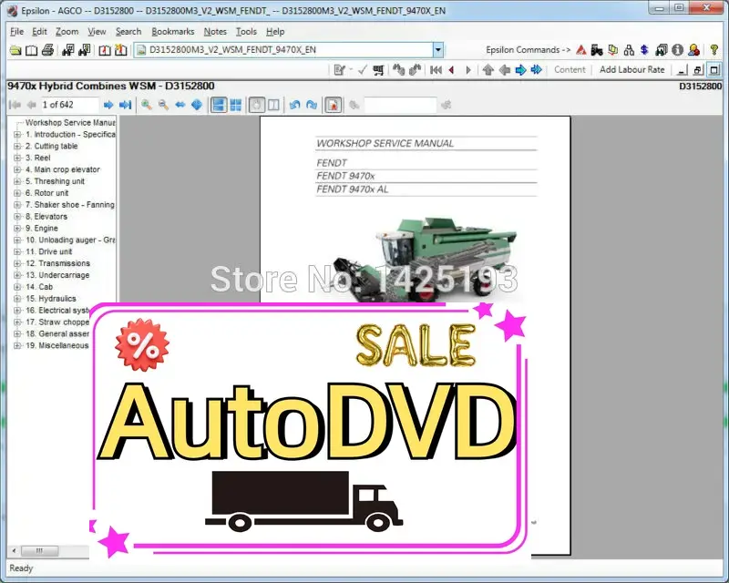Toggle the bookmarks panel button
The width and height of the screenshot is (729, 583).
[x=334, y=105]
